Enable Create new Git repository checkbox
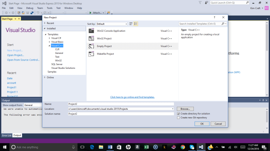The image size is (270, 151). coord(178,118)
